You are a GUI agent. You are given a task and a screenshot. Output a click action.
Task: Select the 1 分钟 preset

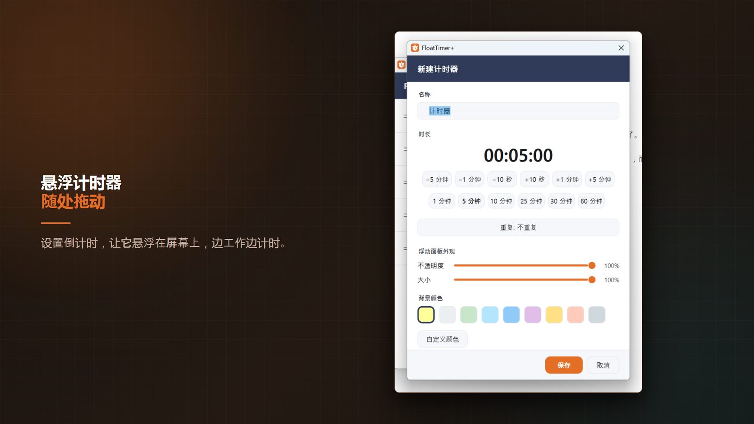coord(442,201)
